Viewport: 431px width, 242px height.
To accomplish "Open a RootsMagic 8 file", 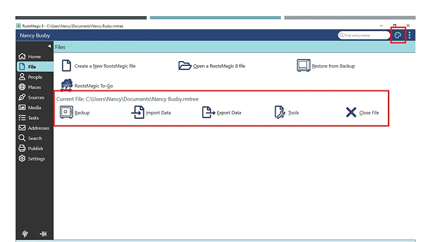I will [x=212, y=66].
